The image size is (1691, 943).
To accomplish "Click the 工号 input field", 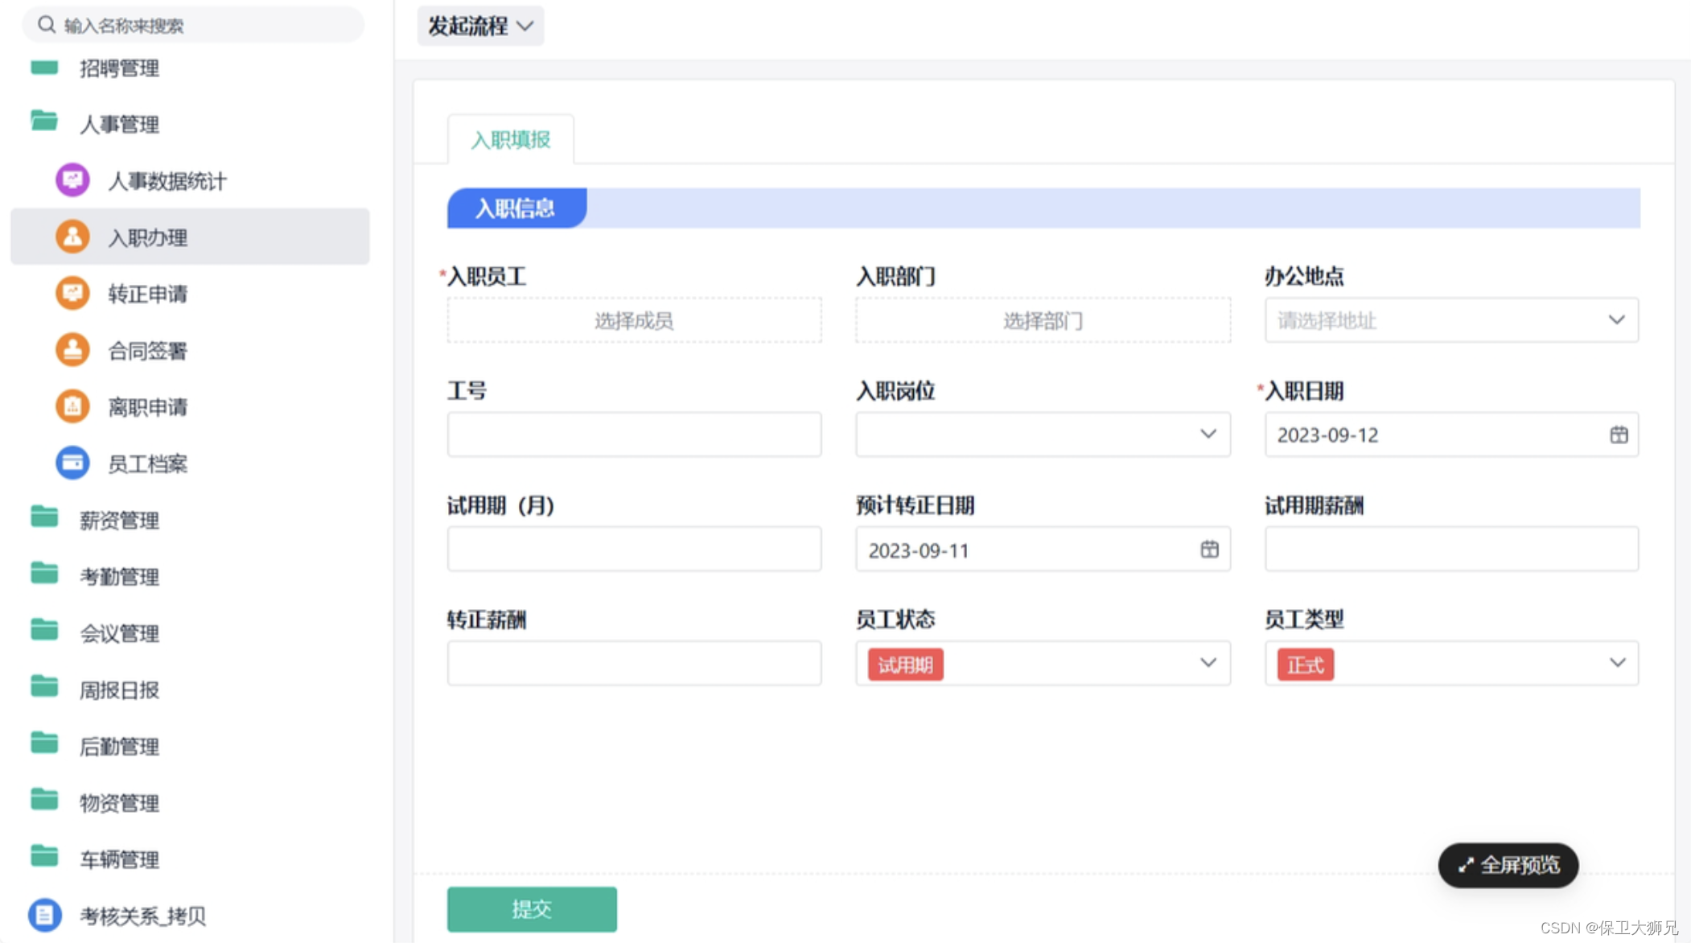I will [x=634, y=435].
